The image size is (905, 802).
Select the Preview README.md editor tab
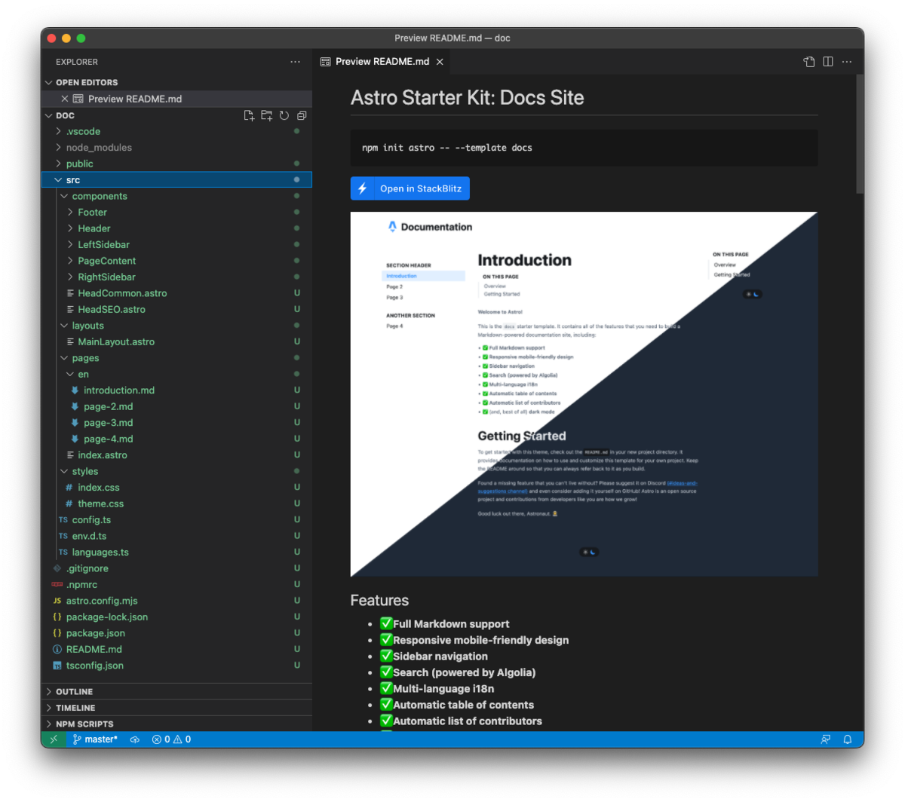382,62
